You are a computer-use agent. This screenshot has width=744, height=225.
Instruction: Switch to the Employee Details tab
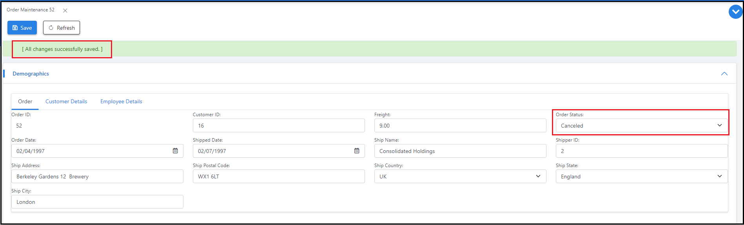[121, 101]
